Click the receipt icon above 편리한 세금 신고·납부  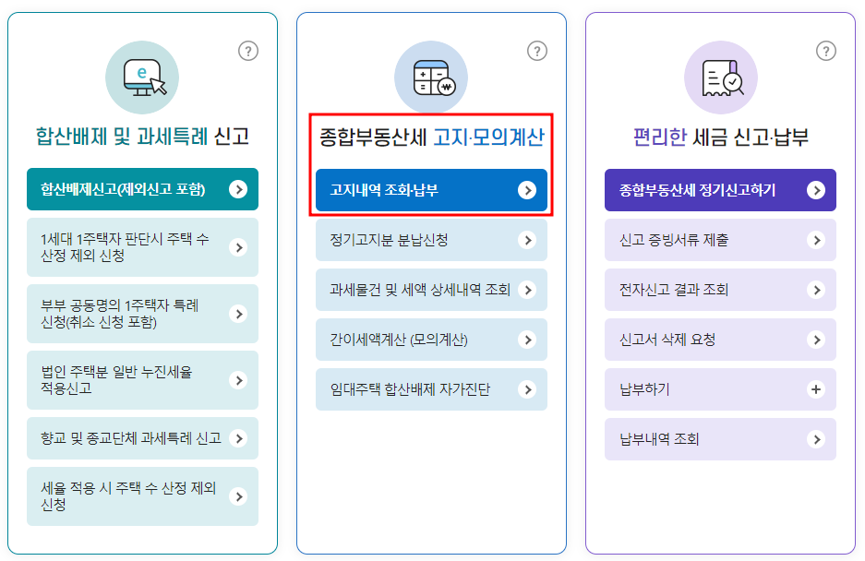[x=720, y=78]
